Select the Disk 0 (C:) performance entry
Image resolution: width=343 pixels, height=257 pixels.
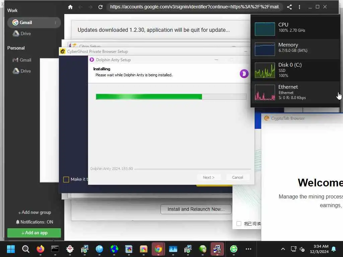pyautogui.click(x=295, y=70)
